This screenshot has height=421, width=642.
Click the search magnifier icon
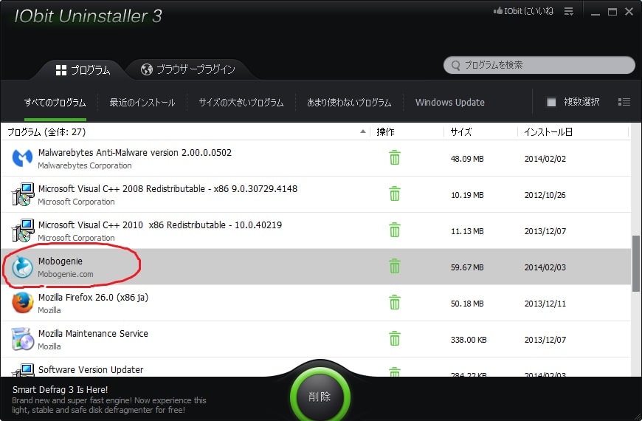point(455,65)
